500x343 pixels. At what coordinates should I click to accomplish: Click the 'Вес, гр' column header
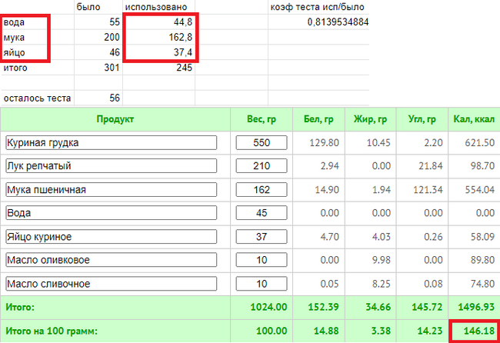point(262,119)
